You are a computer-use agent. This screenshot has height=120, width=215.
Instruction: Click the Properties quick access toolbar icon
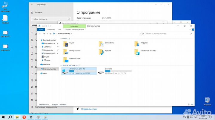tap(43, 26)
